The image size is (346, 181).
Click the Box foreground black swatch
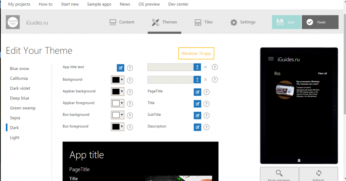click(x=116, y=127)
